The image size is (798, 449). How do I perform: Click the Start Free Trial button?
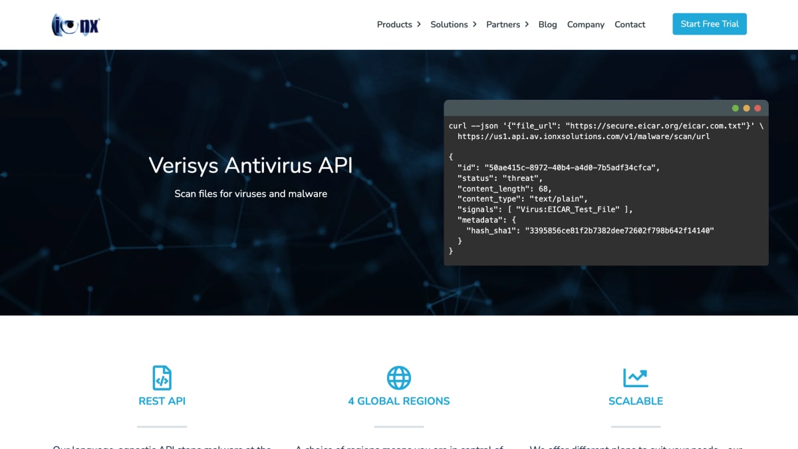[710, 24]
